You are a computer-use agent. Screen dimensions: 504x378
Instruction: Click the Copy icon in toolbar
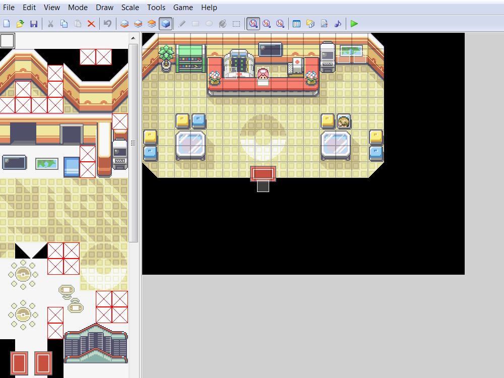tap(64, 24)
